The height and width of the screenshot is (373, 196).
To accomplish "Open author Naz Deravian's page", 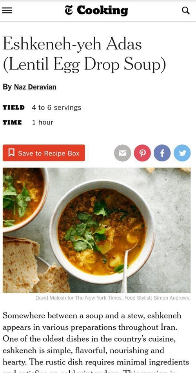I will [x=35, y=87].
